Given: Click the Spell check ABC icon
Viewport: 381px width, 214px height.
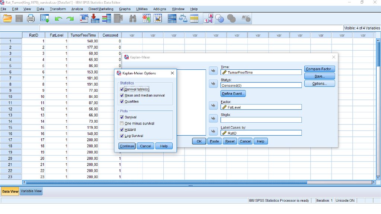Looking at the screenshot, I should (x=246, y=18).
